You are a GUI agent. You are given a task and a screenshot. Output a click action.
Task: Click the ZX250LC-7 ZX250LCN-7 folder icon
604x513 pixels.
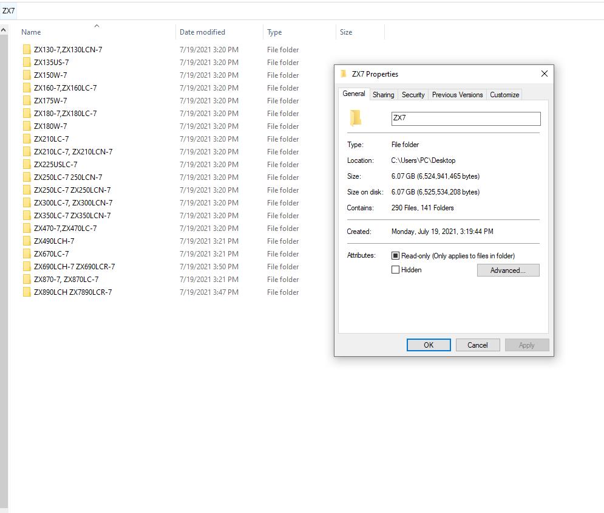point(27,190)
